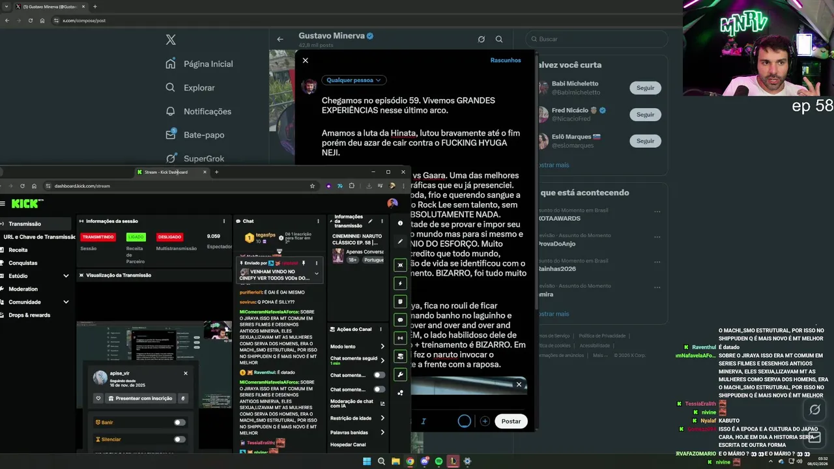Follow Babi Micheletto with Seguir

pos(645,88)
